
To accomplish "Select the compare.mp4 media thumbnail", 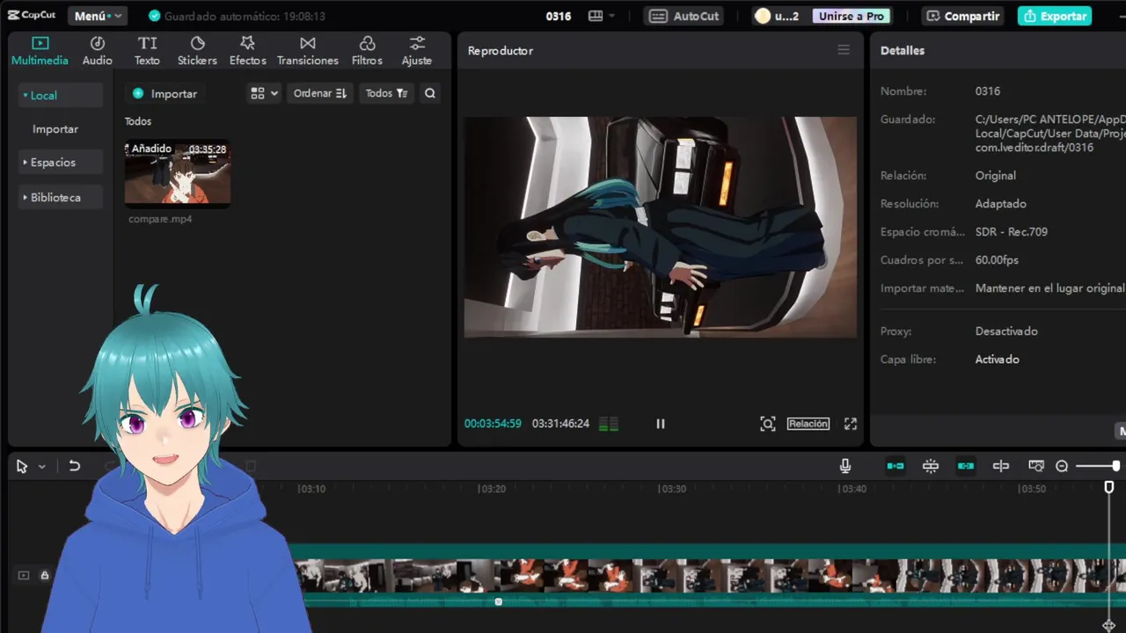I will point(178,173).
